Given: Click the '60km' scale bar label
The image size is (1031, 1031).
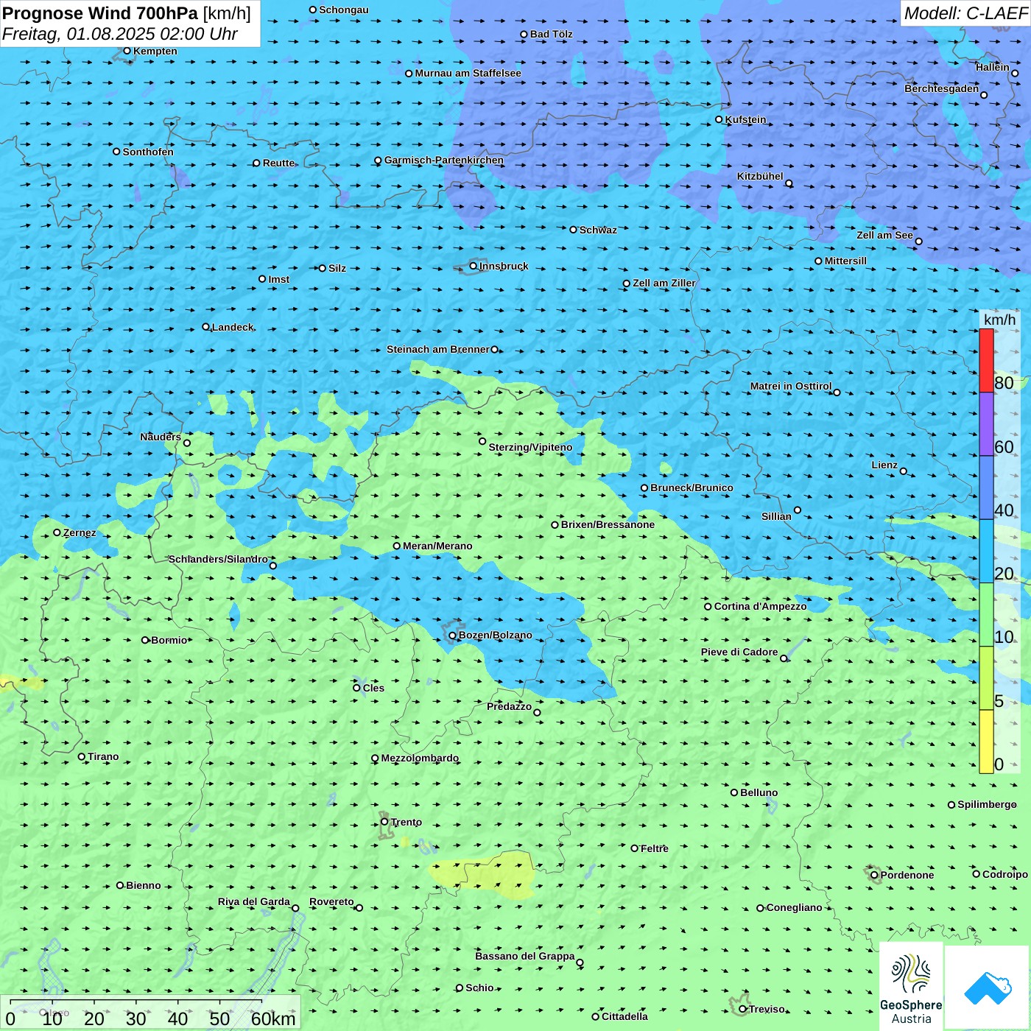Looking at the screenshot, I should (x=273, y=1018).
